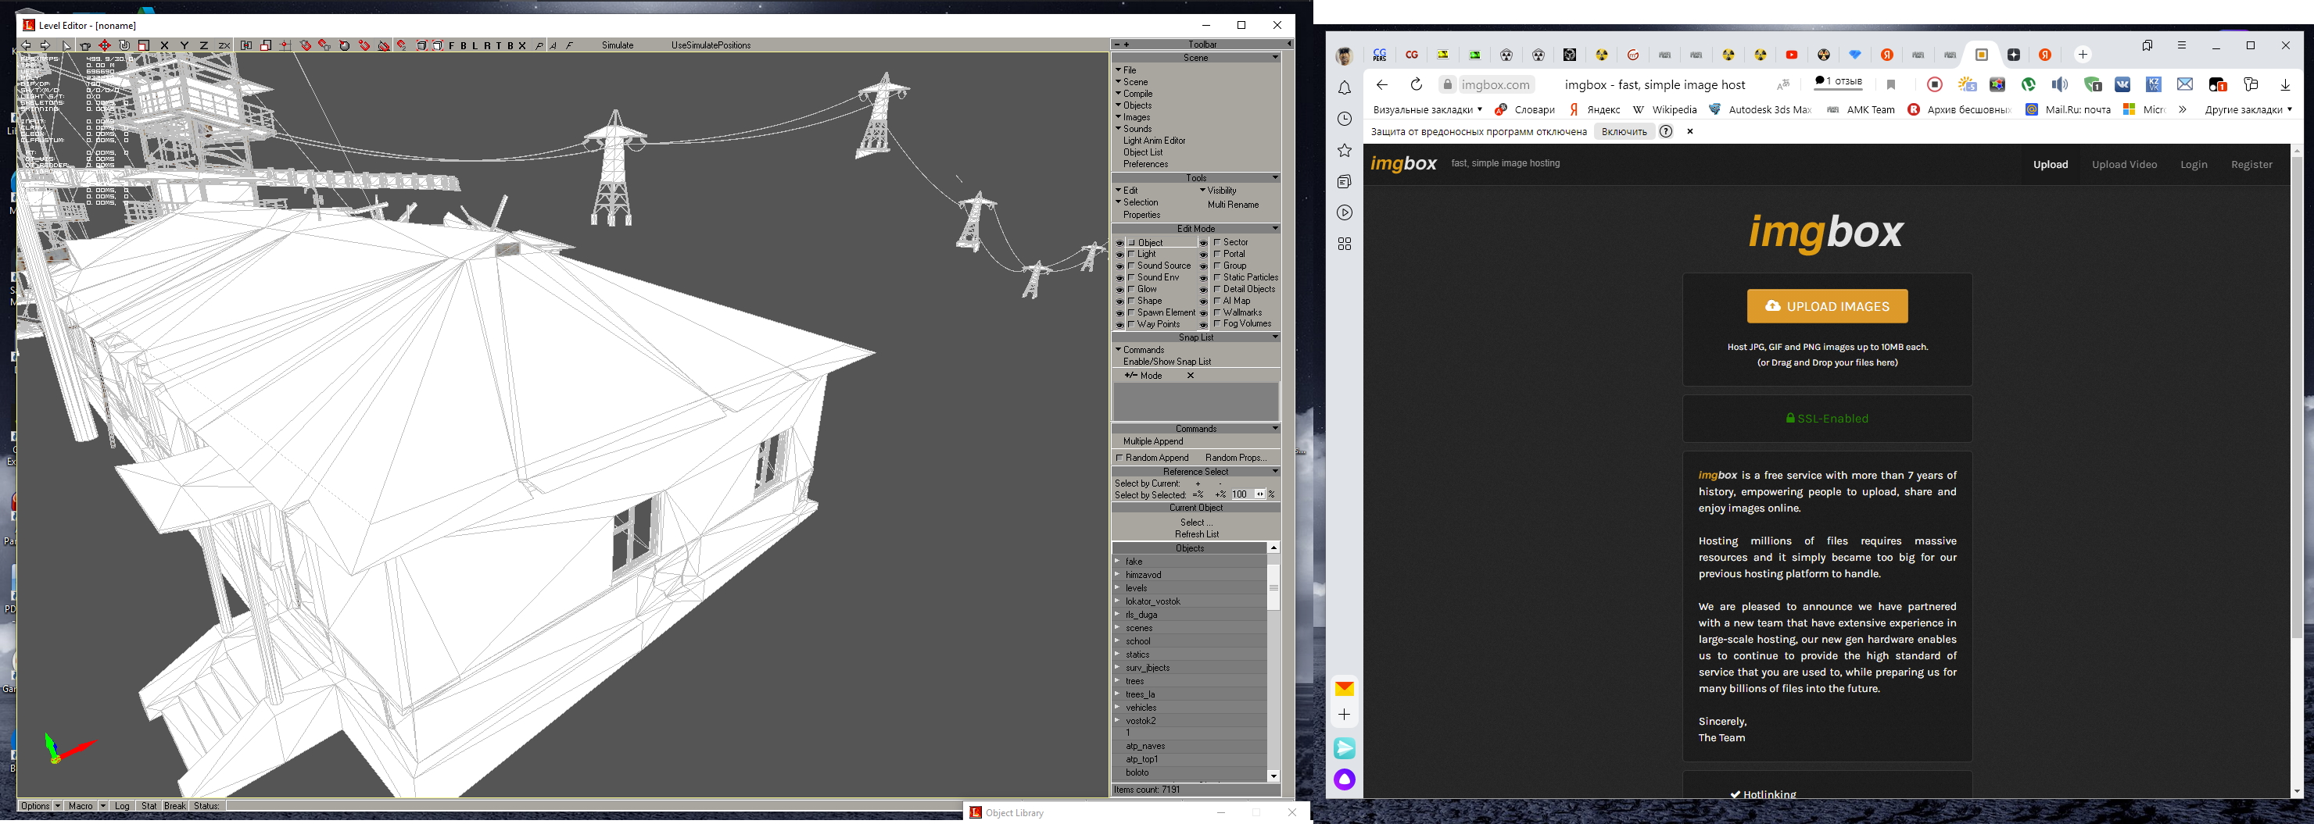2314x824 pixels.
Task: Lock to the Y axis
Action: (x=184, y=45)
